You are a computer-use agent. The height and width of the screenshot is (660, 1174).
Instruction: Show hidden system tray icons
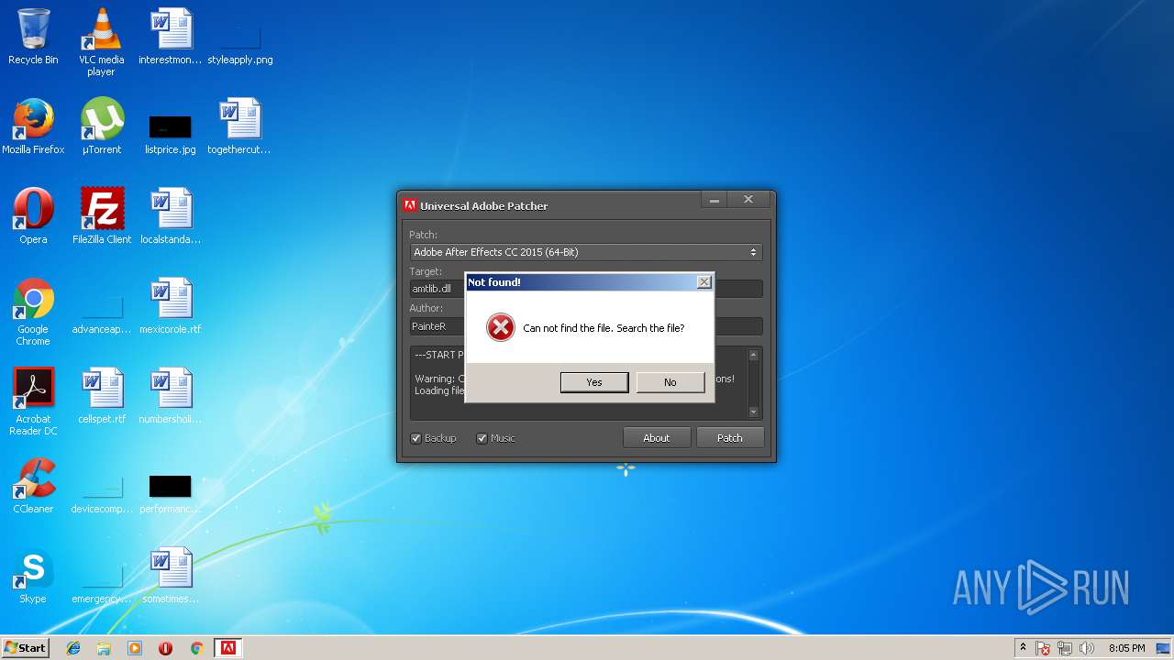click(x=1023, y=648)
